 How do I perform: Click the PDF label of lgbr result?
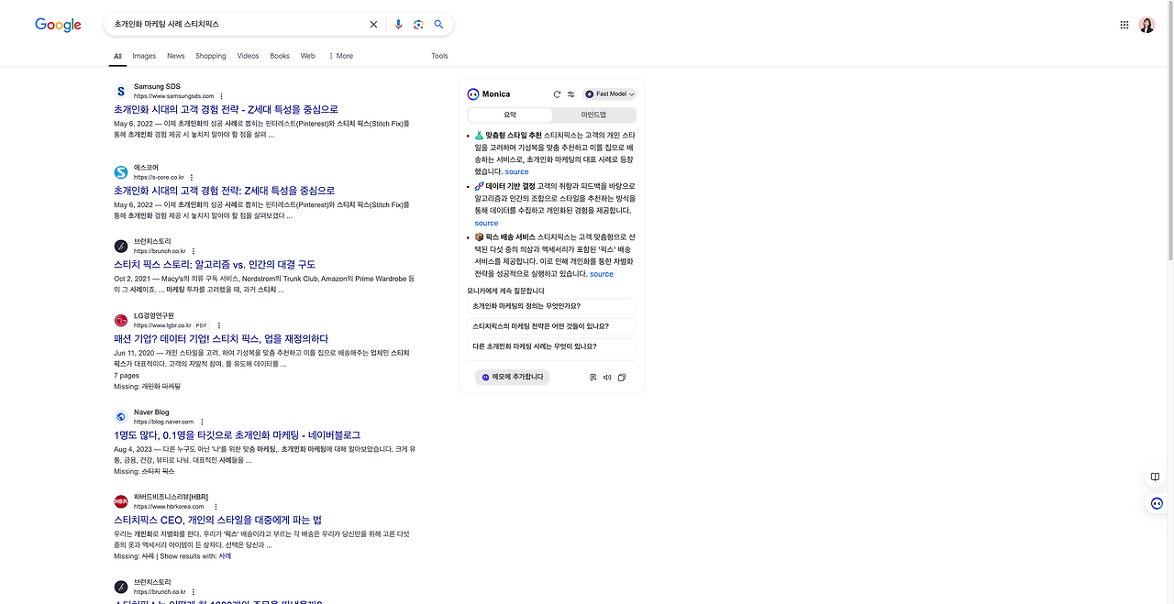coord(202,325)
